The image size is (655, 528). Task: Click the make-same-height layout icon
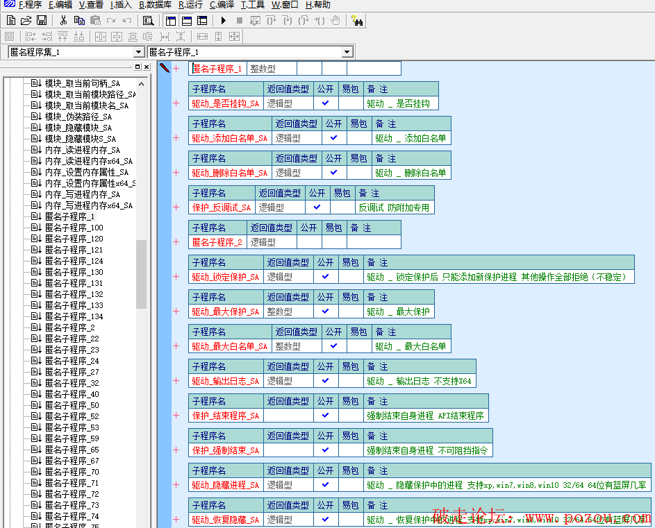tap(219, 37)
